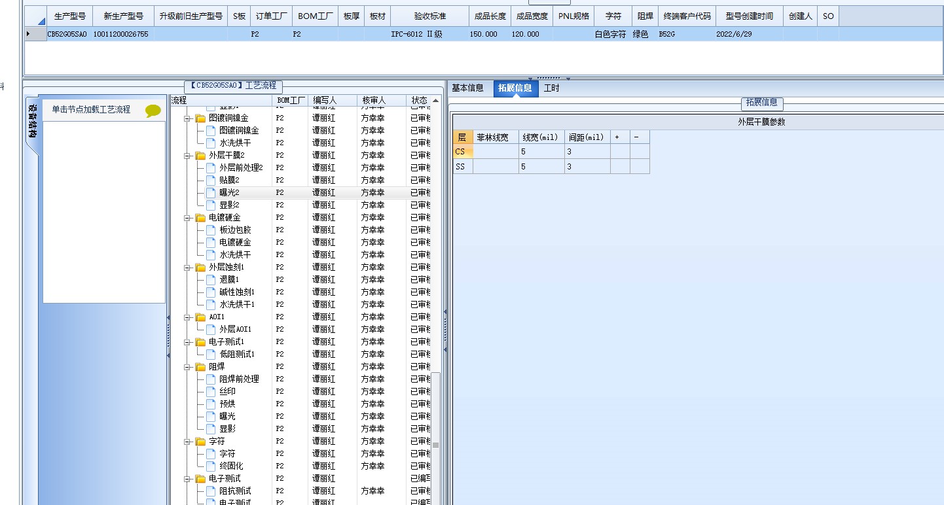
Task: Switch to the 基本信息 tab
Action: [x=467, y=88]
